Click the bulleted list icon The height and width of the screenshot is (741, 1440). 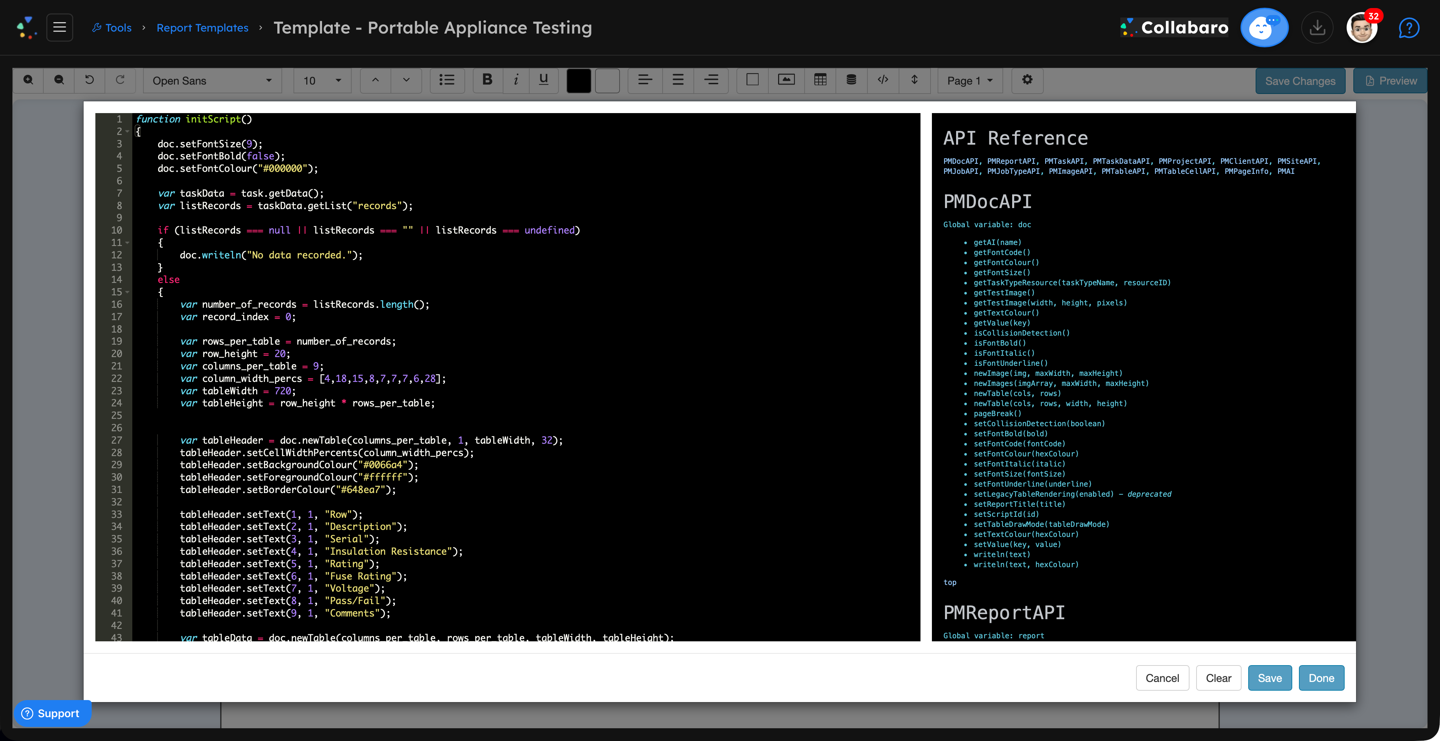447,81
